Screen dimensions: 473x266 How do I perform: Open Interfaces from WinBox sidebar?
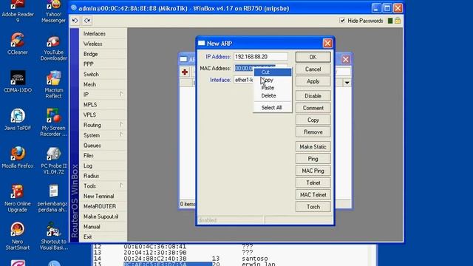tap(103, 34)
